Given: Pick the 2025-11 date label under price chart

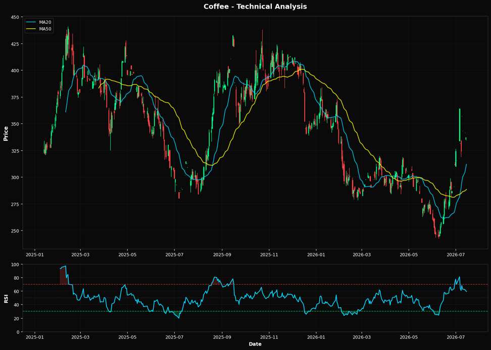Looking at the screenshot, I should coord(269,255).
